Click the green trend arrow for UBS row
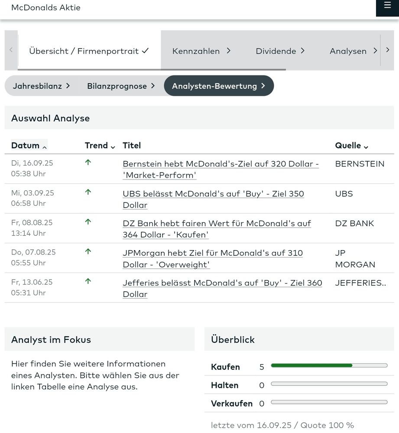The height and width of the screenshot is (433, 399). 88,192
